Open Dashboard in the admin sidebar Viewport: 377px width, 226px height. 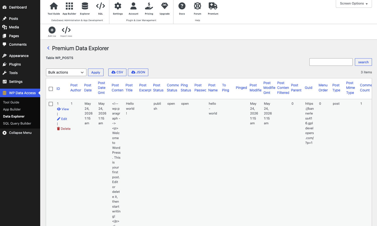[20, 7]
